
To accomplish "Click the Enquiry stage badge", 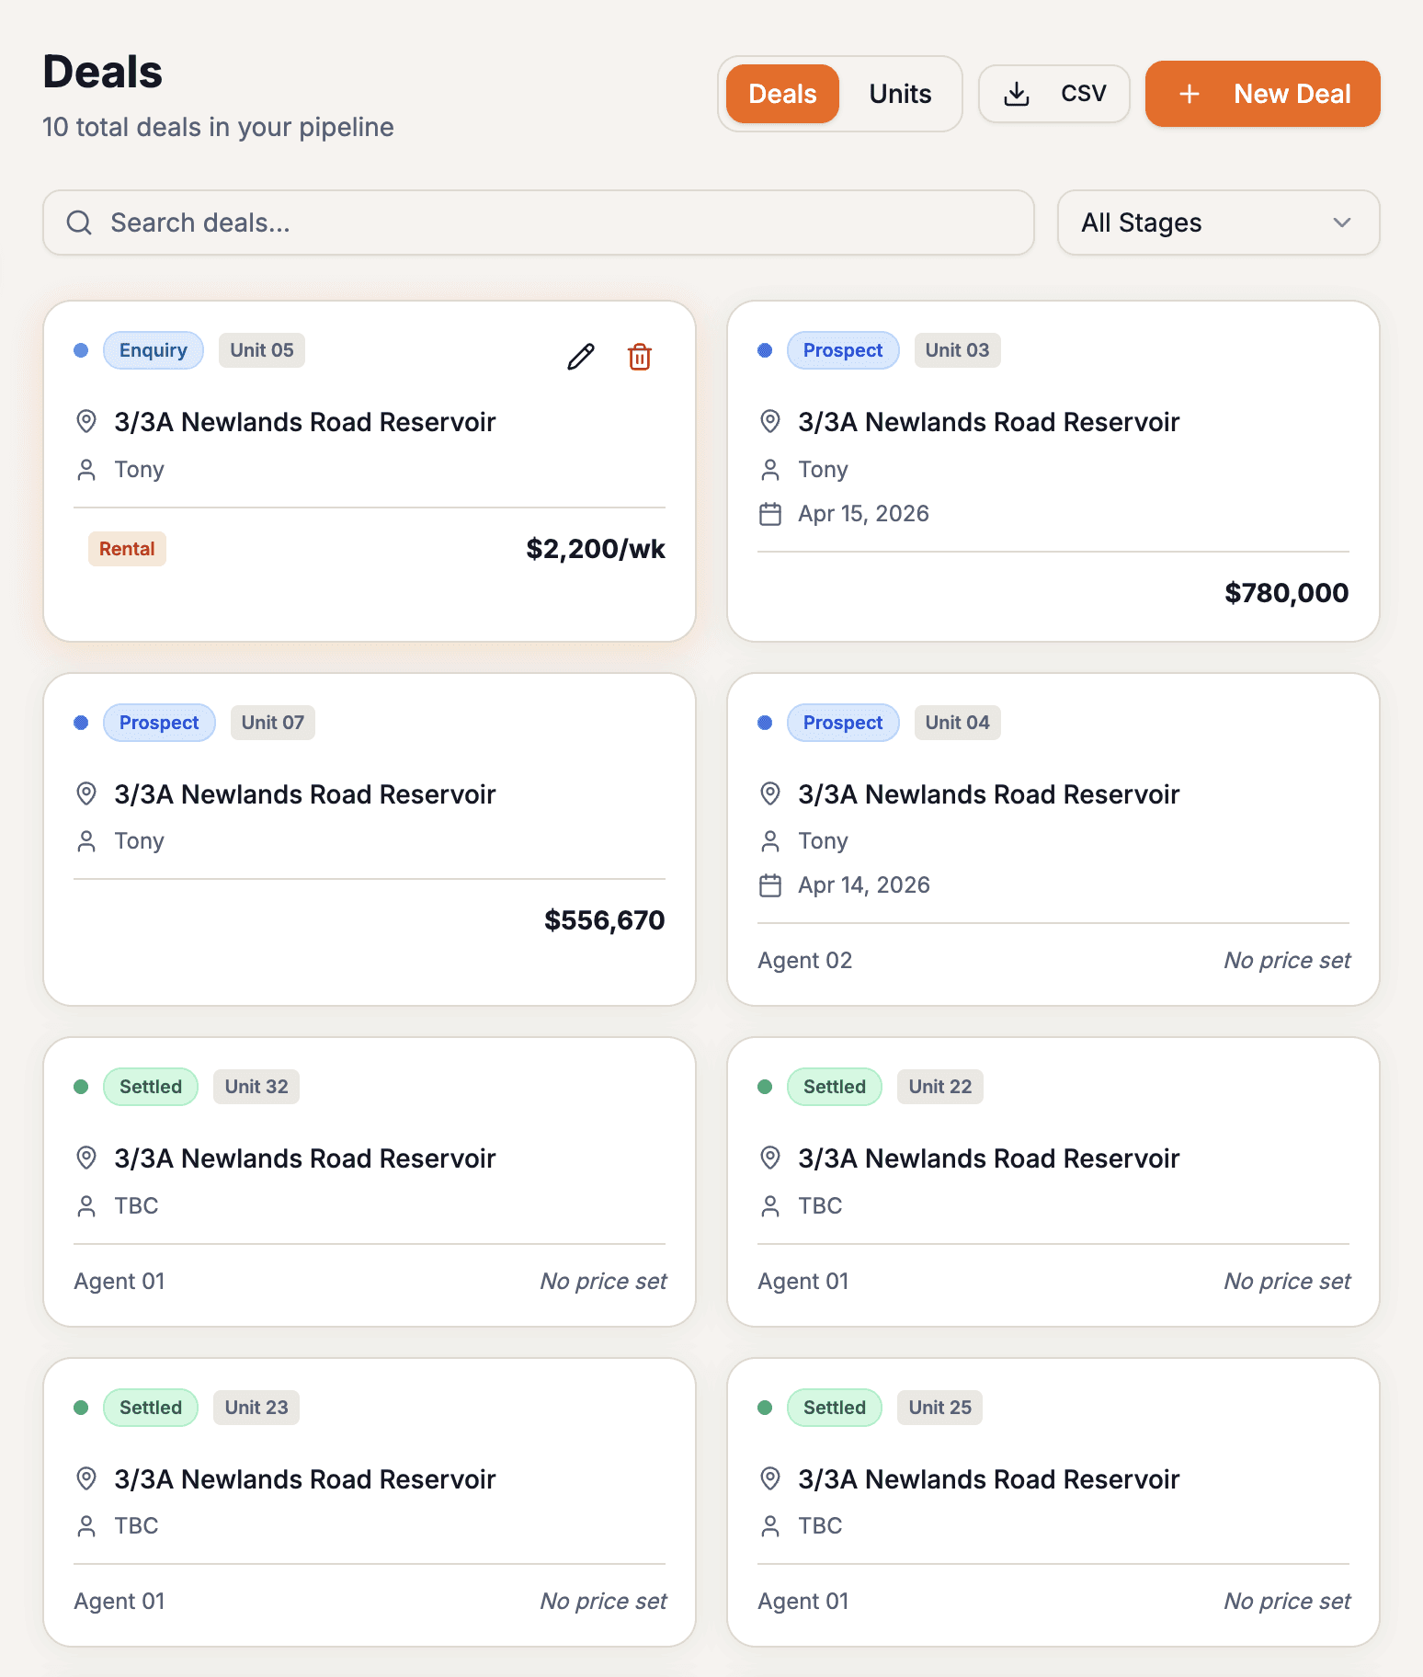I will point(153,350).
